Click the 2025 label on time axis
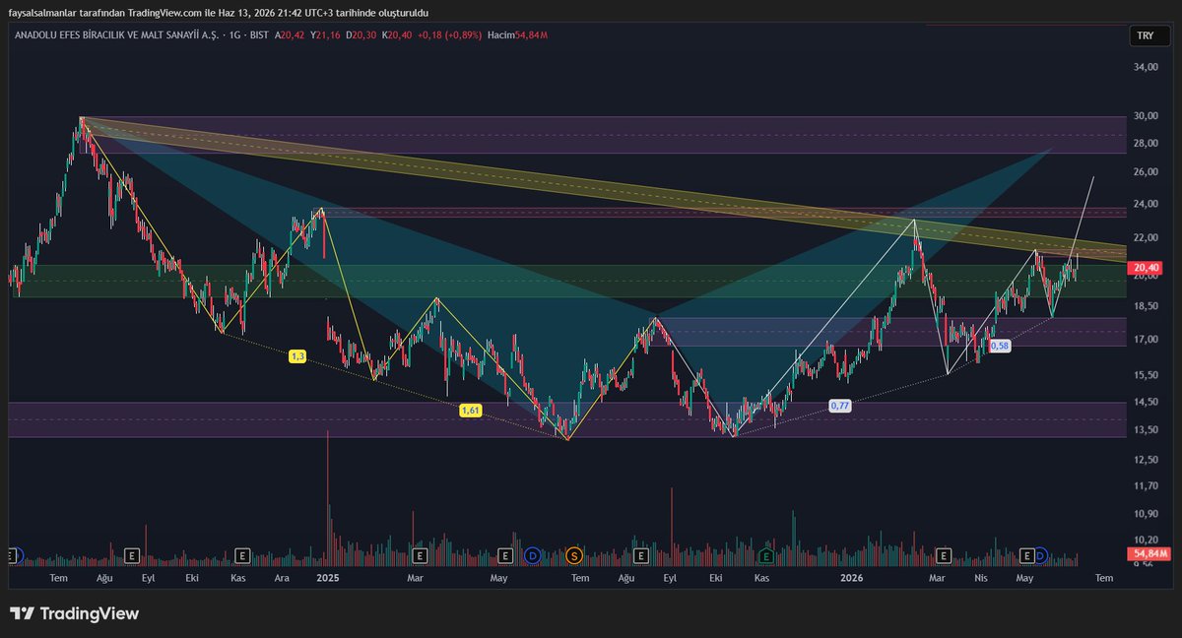 [329, 579]
